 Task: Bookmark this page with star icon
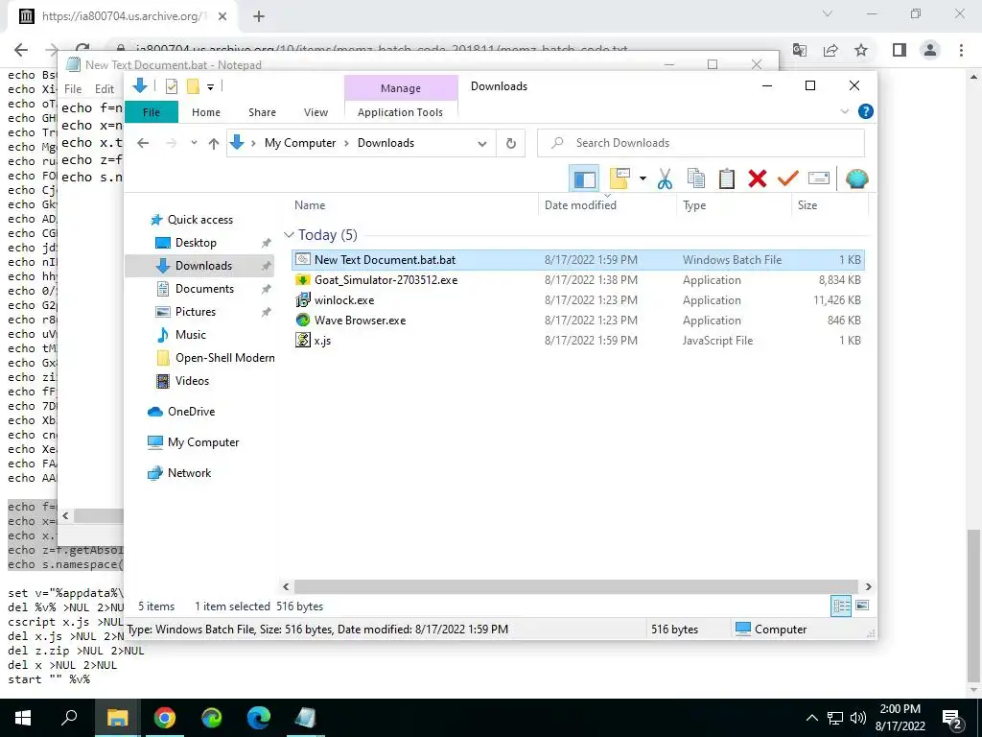[x=861, y=50]
